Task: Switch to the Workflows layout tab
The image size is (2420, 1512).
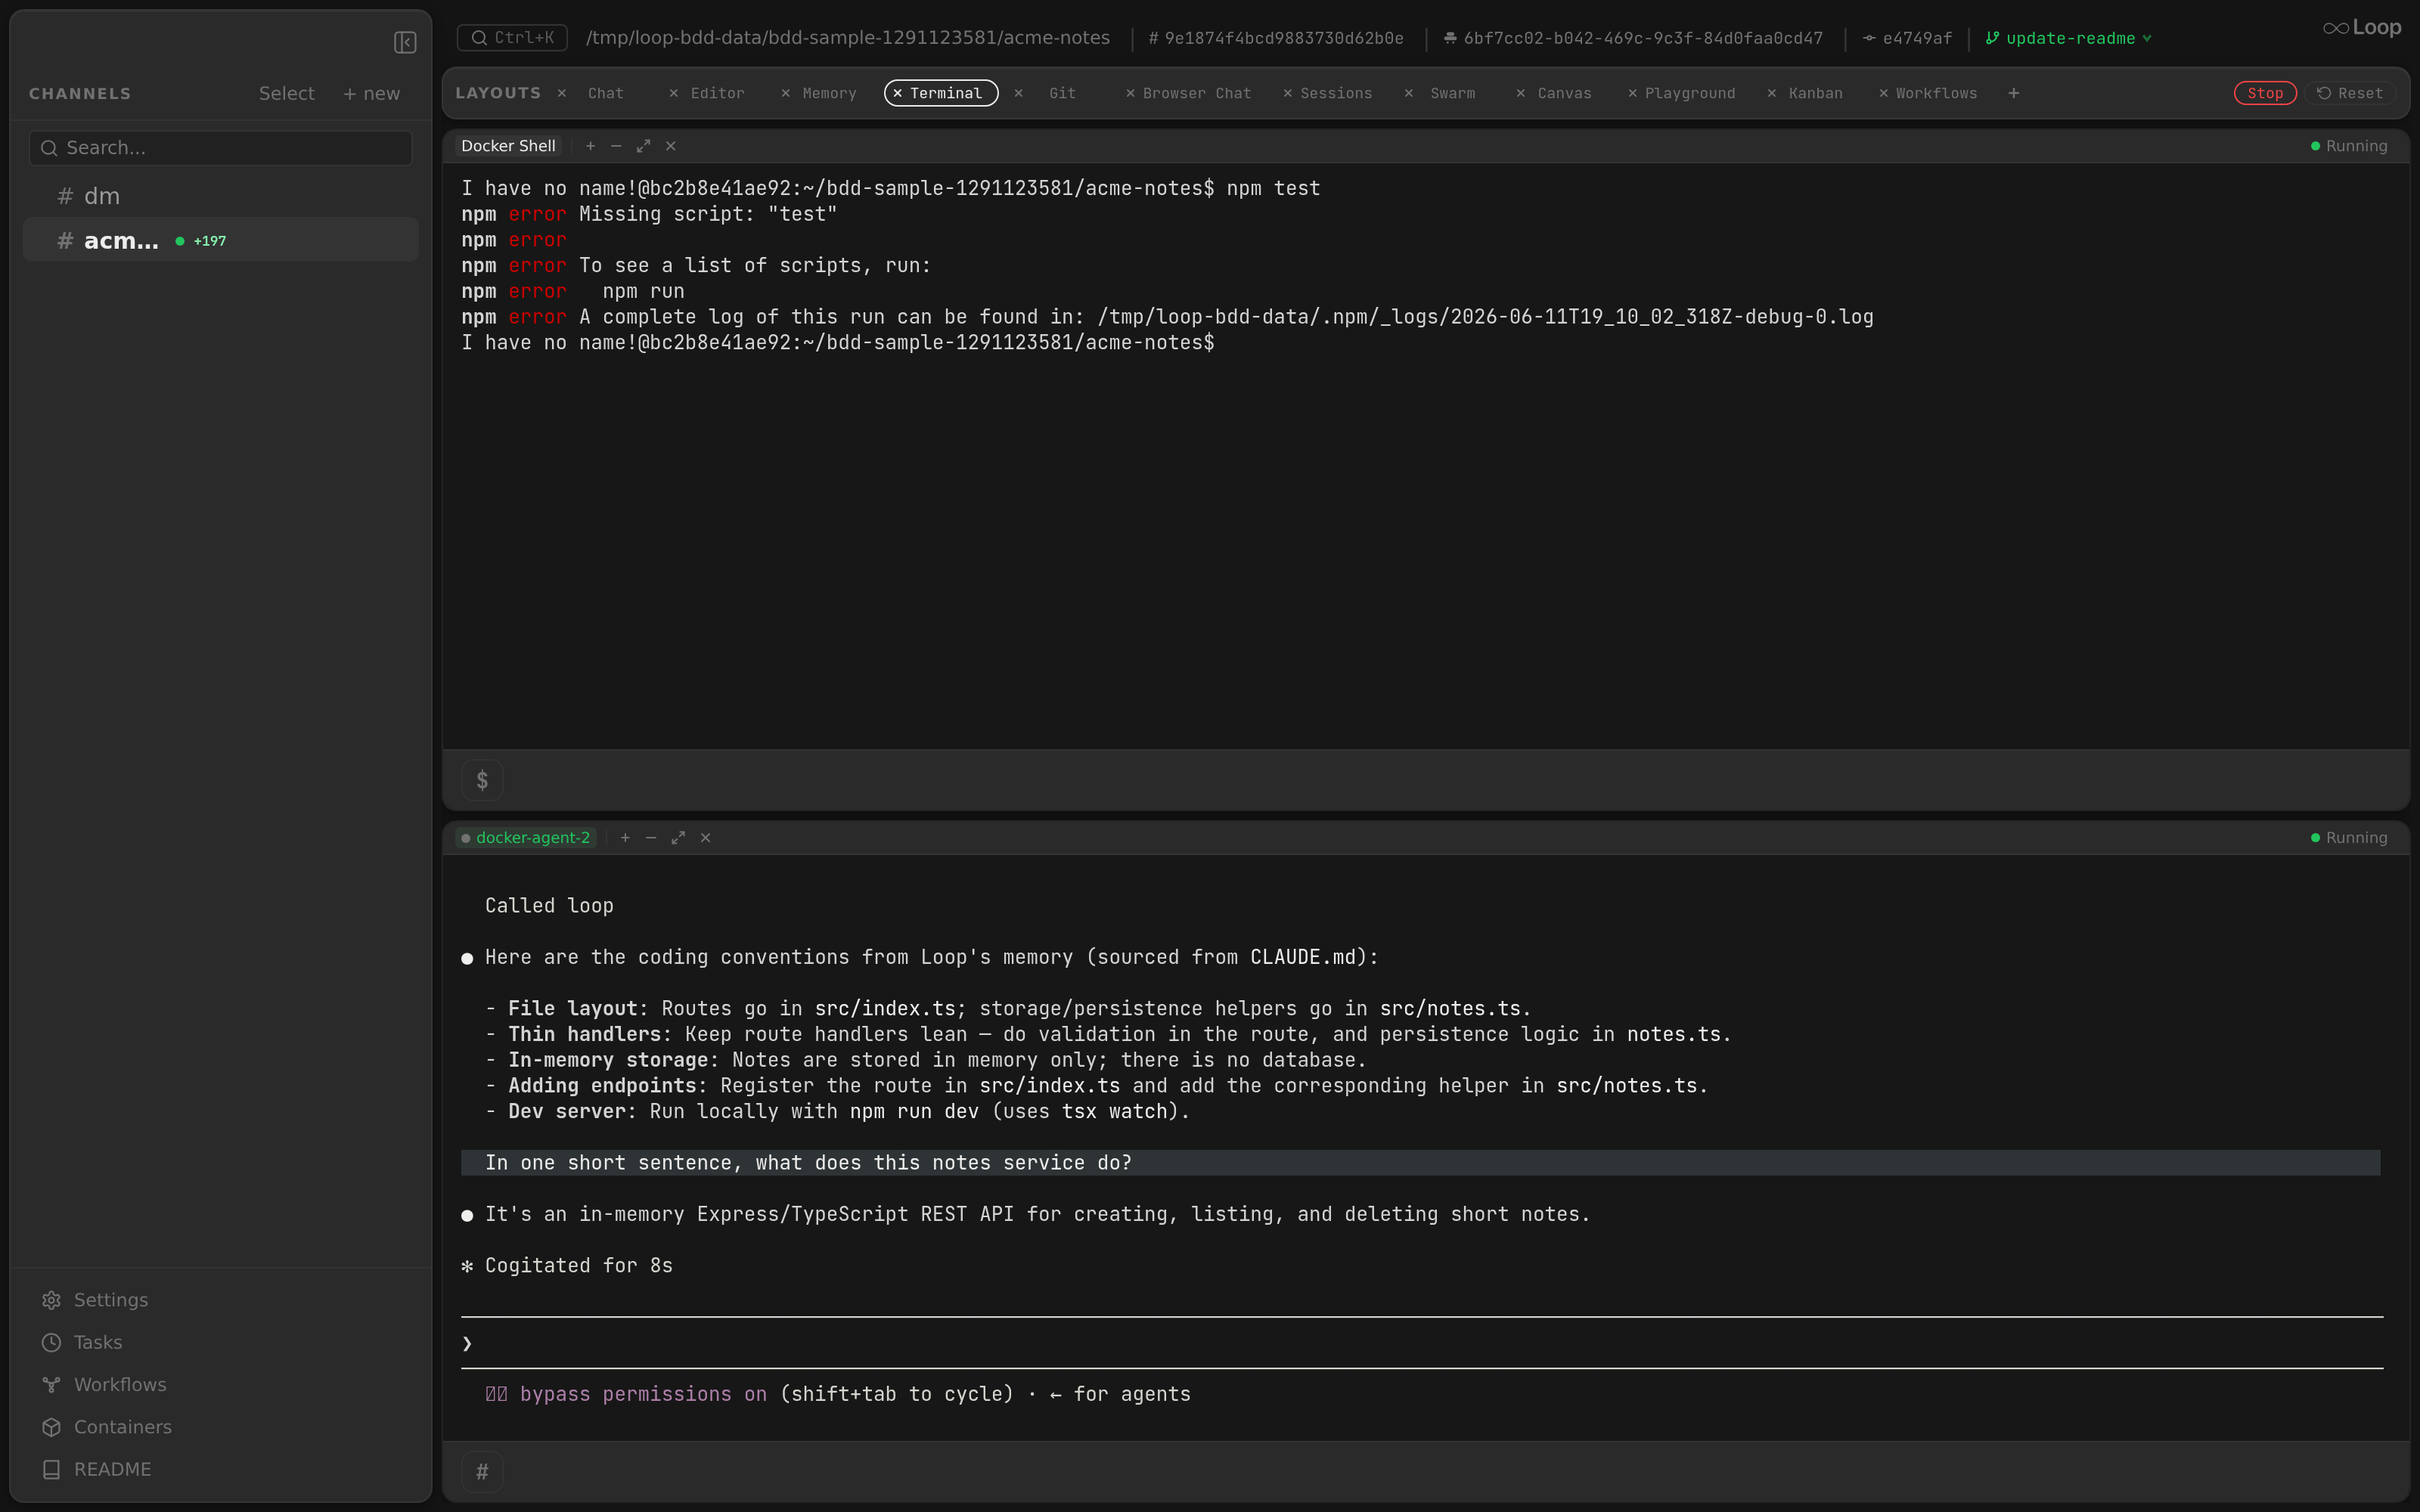Action: (x=1936, y=93)
